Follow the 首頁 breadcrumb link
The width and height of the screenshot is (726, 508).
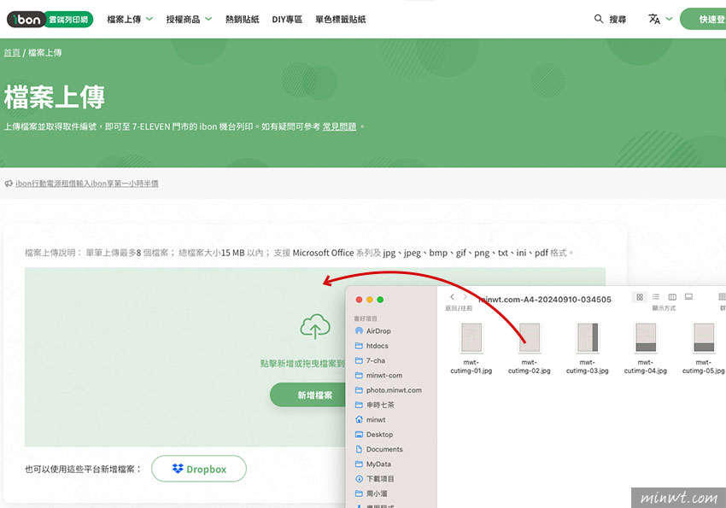click(x=12, y=53)
